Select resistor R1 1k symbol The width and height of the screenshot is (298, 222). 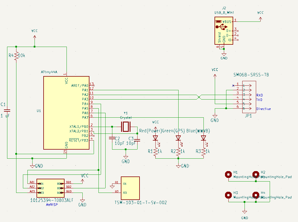155,151
